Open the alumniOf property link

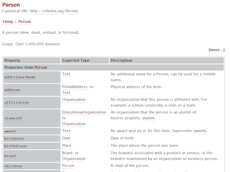(13, 118)
